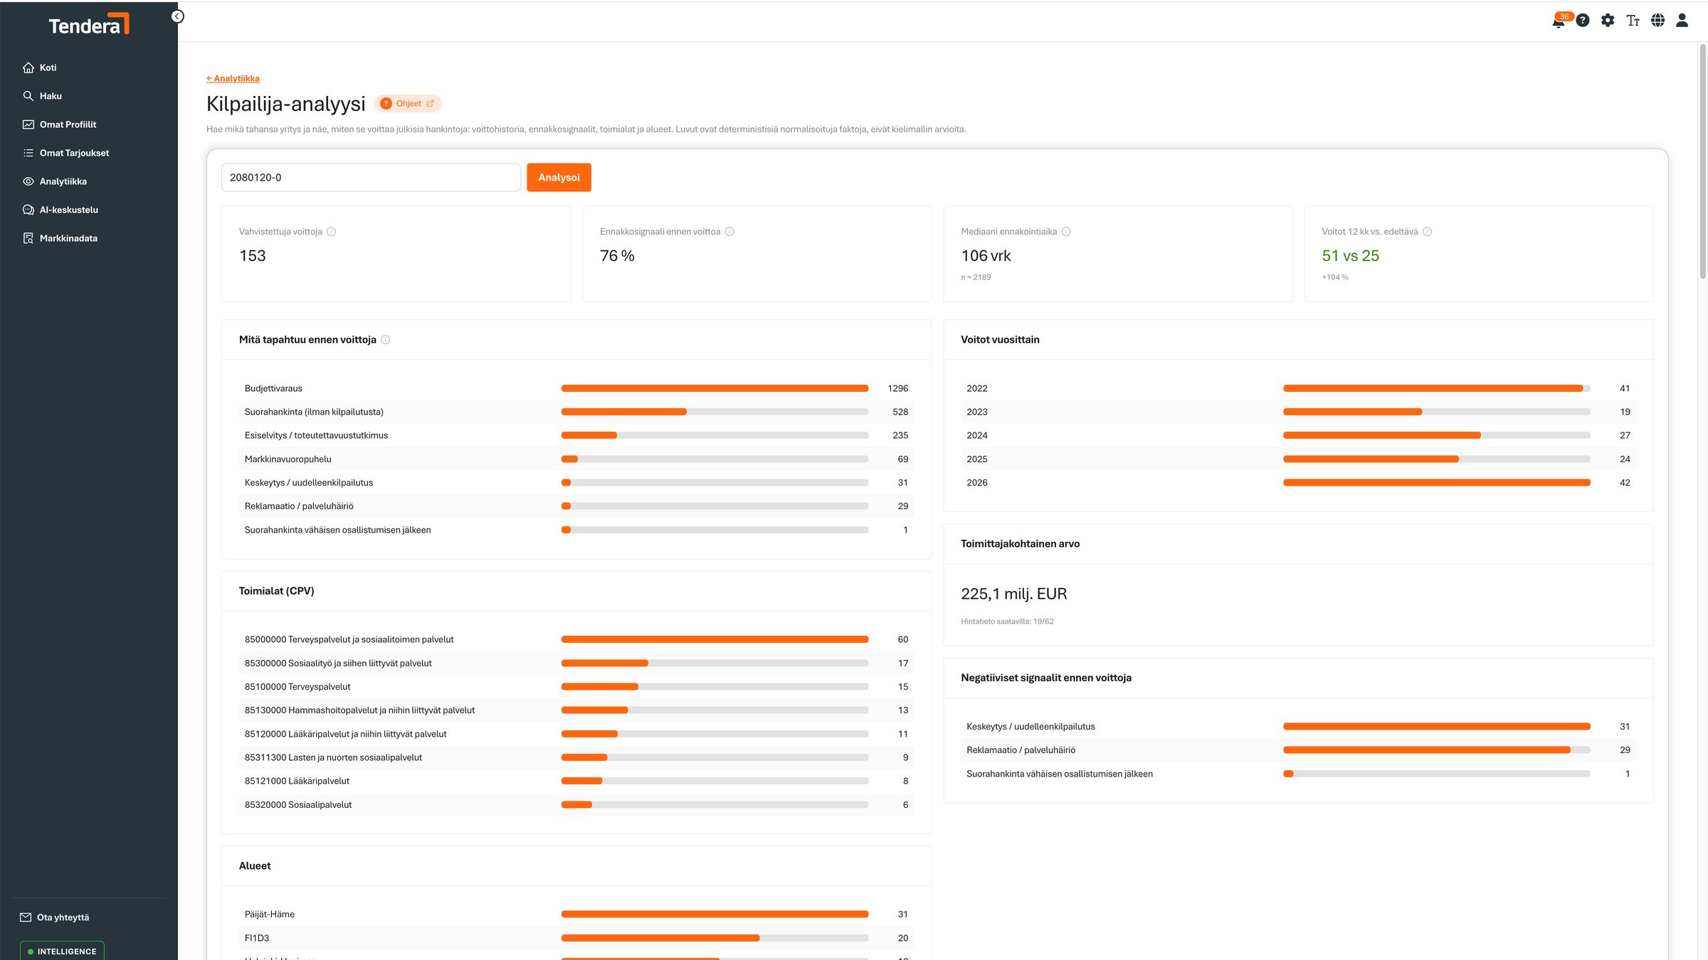Click the Analysoi button
Screen dimensions: 1708x960
(x=559, y=178)
